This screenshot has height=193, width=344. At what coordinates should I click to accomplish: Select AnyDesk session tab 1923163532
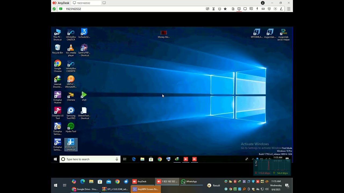pos(87,3)
